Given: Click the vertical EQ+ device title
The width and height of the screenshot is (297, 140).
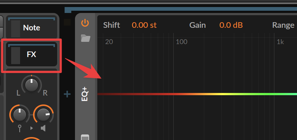Looking at the screenshot, I should (x=85, y=94).
